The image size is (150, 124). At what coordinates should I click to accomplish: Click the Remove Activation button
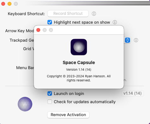(68, 115)
